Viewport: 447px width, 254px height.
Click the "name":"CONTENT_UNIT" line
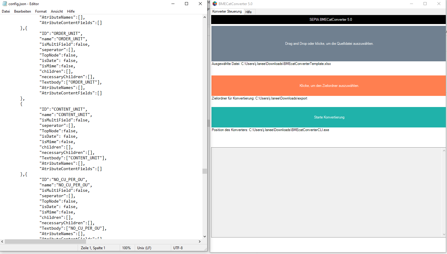tap(66, 115)
